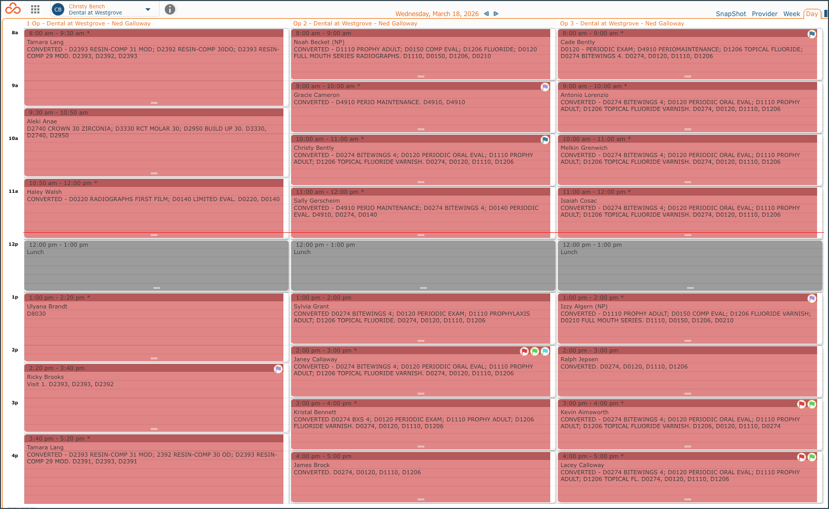Grab resize handle under Aleki Anae appointment
829x509 pixels.
tap(154, 174)
